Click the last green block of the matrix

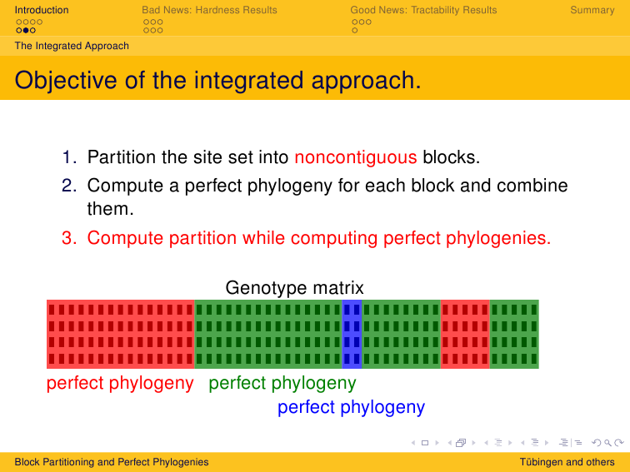514,334
